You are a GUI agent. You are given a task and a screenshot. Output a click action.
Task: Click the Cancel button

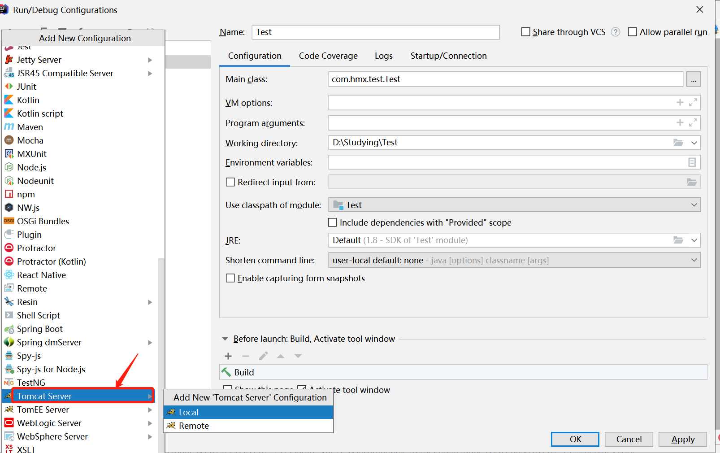pyautogui.click(x=629, y=439)
